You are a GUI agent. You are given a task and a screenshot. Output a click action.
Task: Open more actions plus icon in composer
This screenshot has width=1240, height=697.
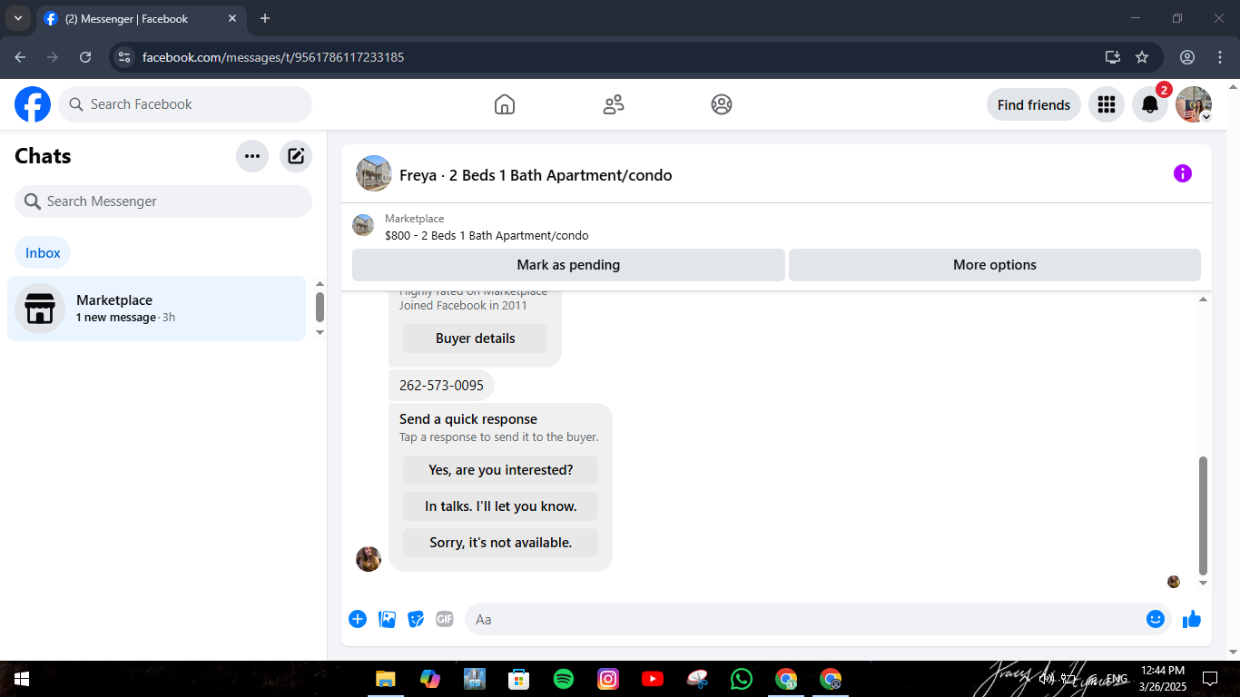358,619
